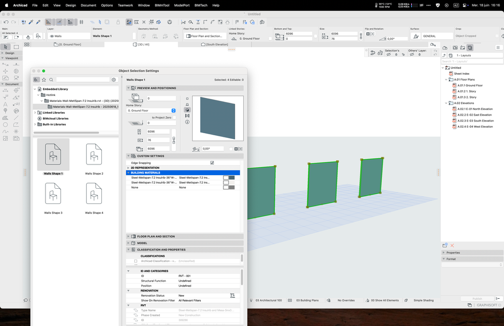Expand the Floor Plan and Section panel
The width and height of the screenshot is (504, 326).
(156, 236)
